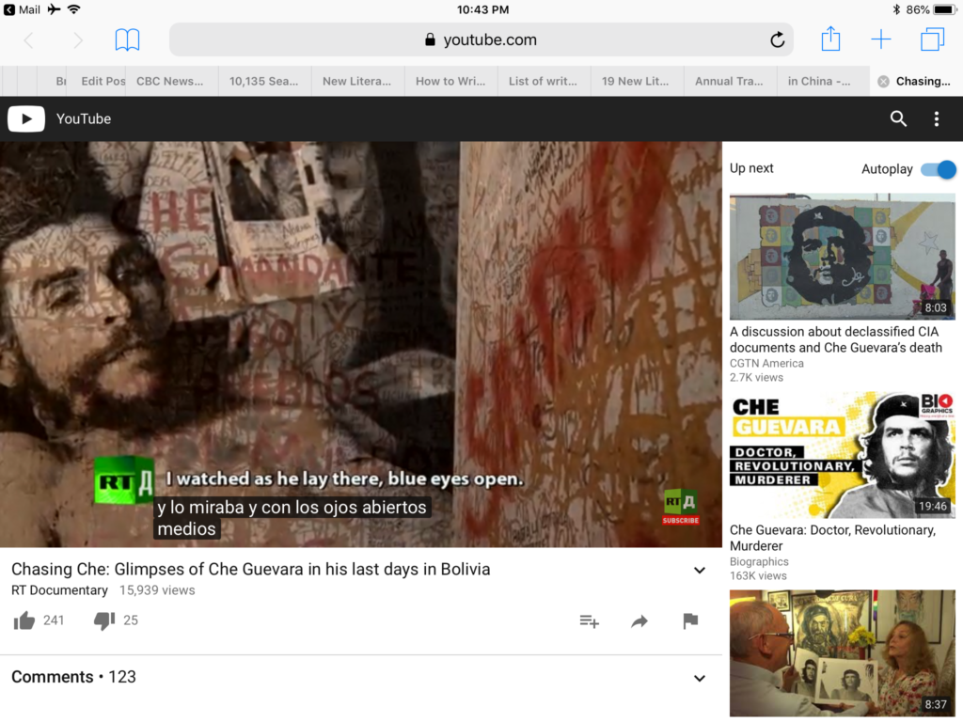This screenshot has width=963, height=722.
Task: Click the YouTube logo icon
Action: click(26, 118)
